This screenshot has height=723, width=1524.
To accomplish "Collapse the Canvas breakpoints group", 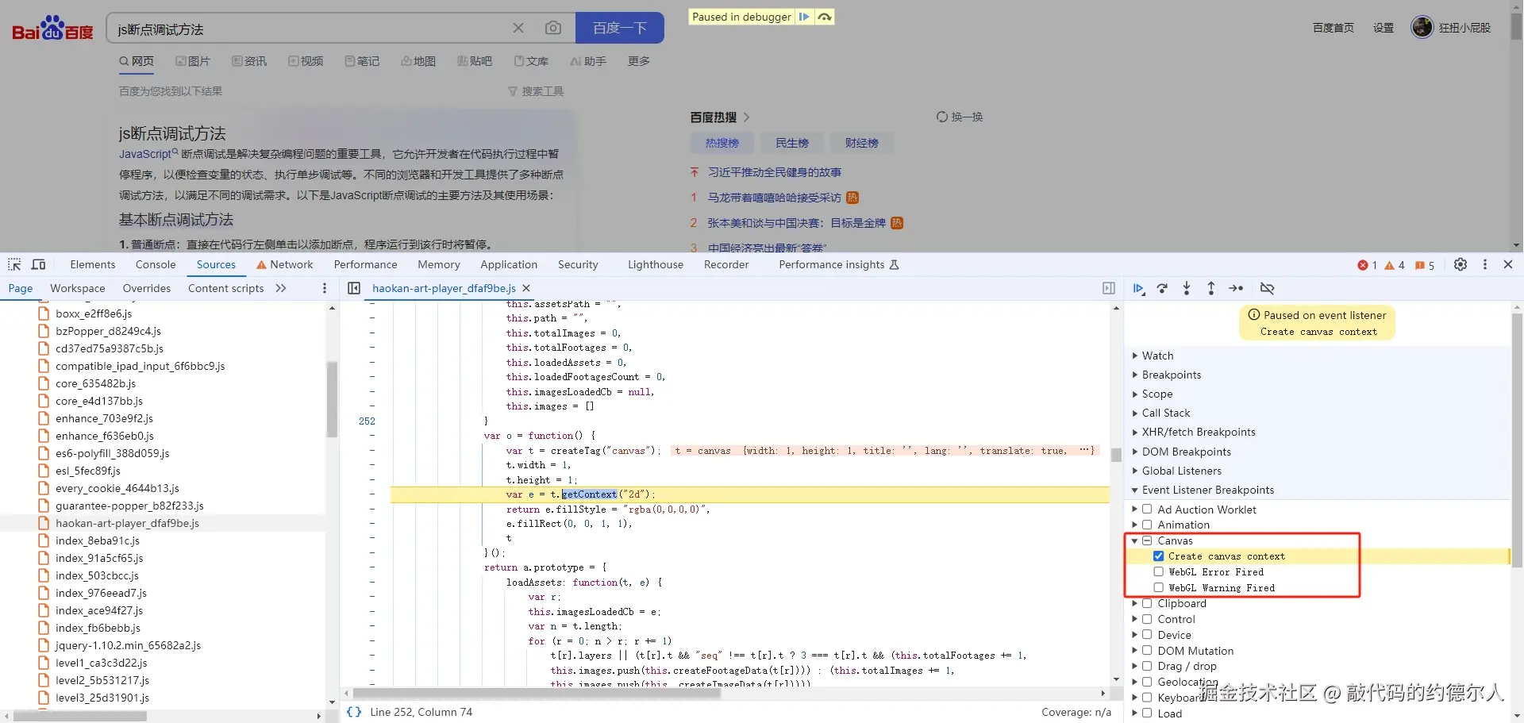I will coord(1134,540).
